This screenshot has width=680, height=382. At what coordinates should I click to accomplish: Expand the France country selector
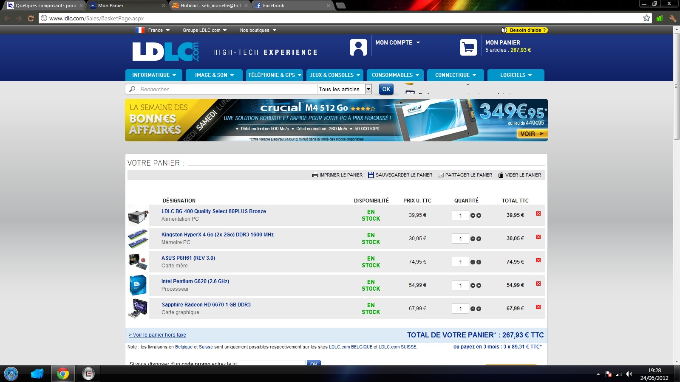tap(153, 30)
